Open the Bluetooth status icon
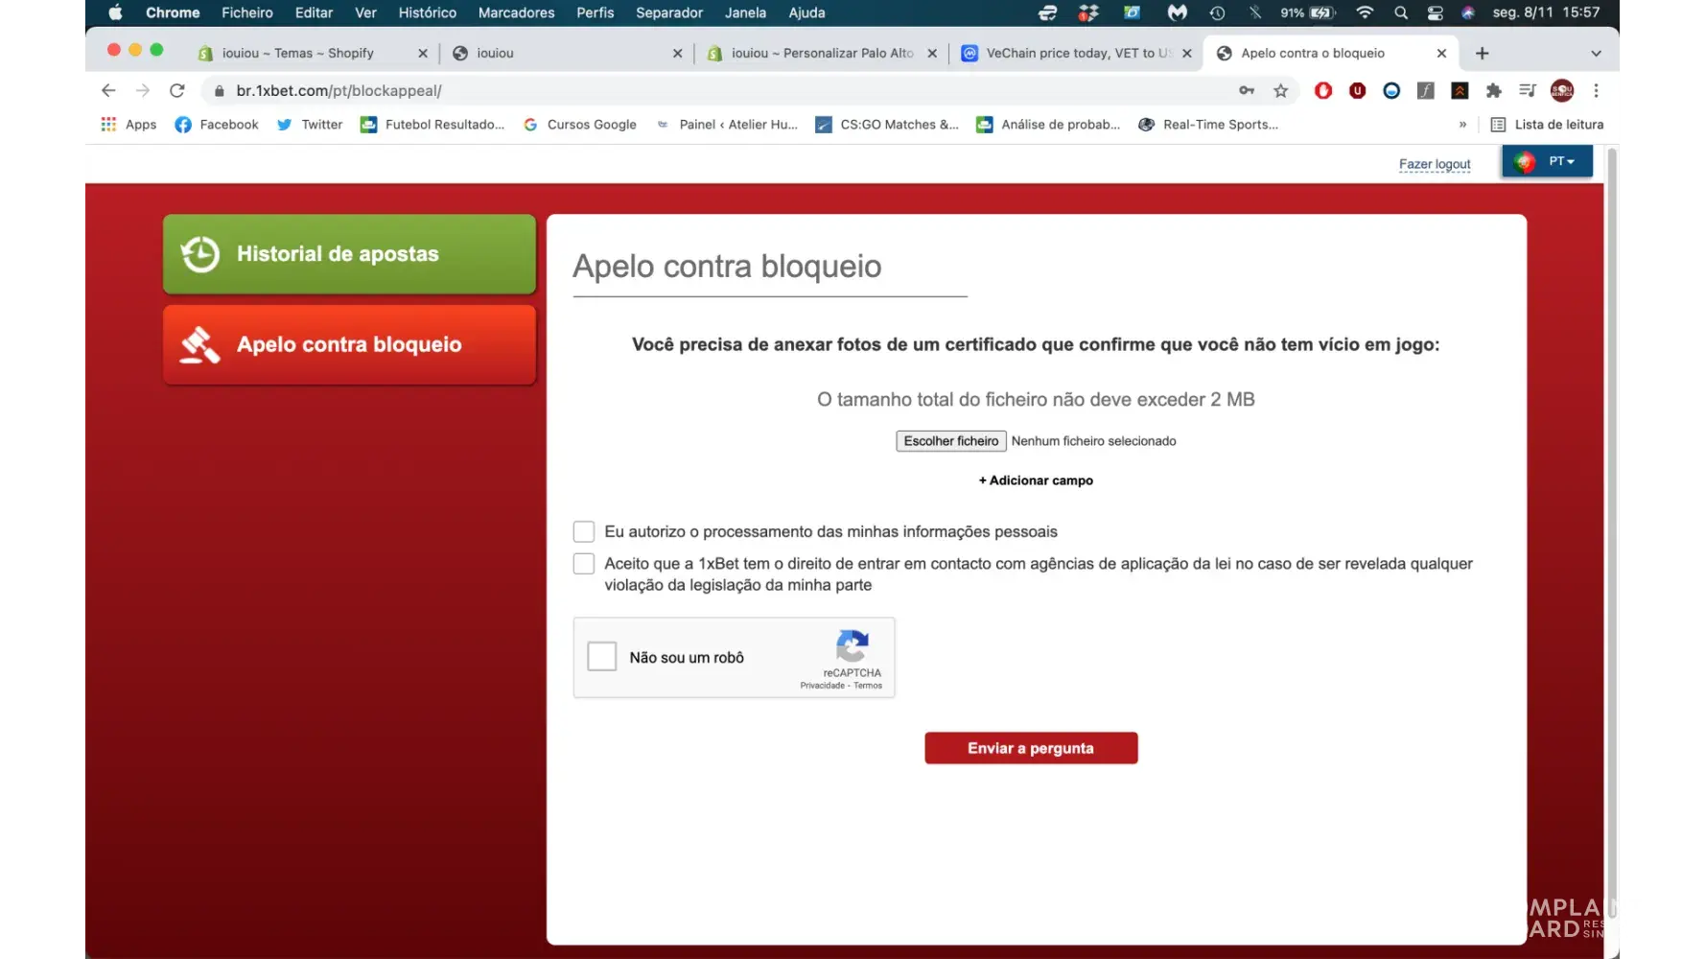The image size is (1705, 959). pos(1254,12)
